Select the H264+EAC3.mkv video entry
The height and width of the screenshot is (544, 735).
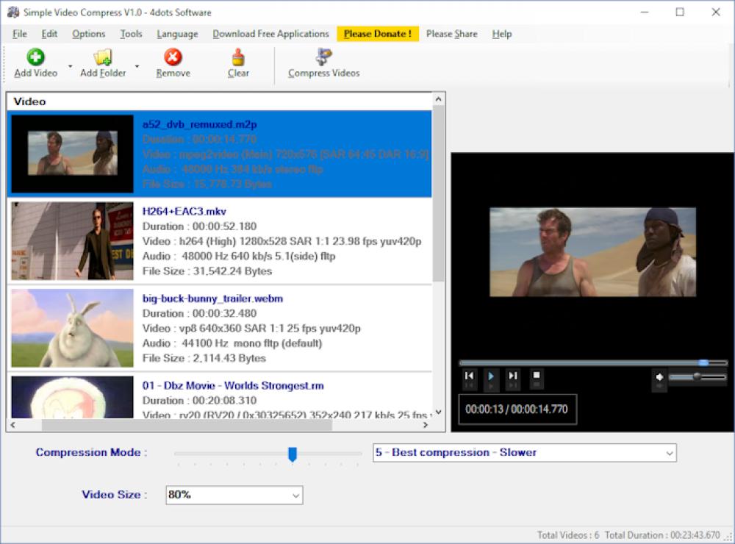coord(220,240)
